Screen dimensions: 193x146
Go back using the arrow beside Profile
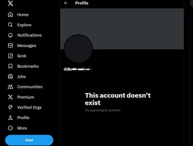[66, 3]
